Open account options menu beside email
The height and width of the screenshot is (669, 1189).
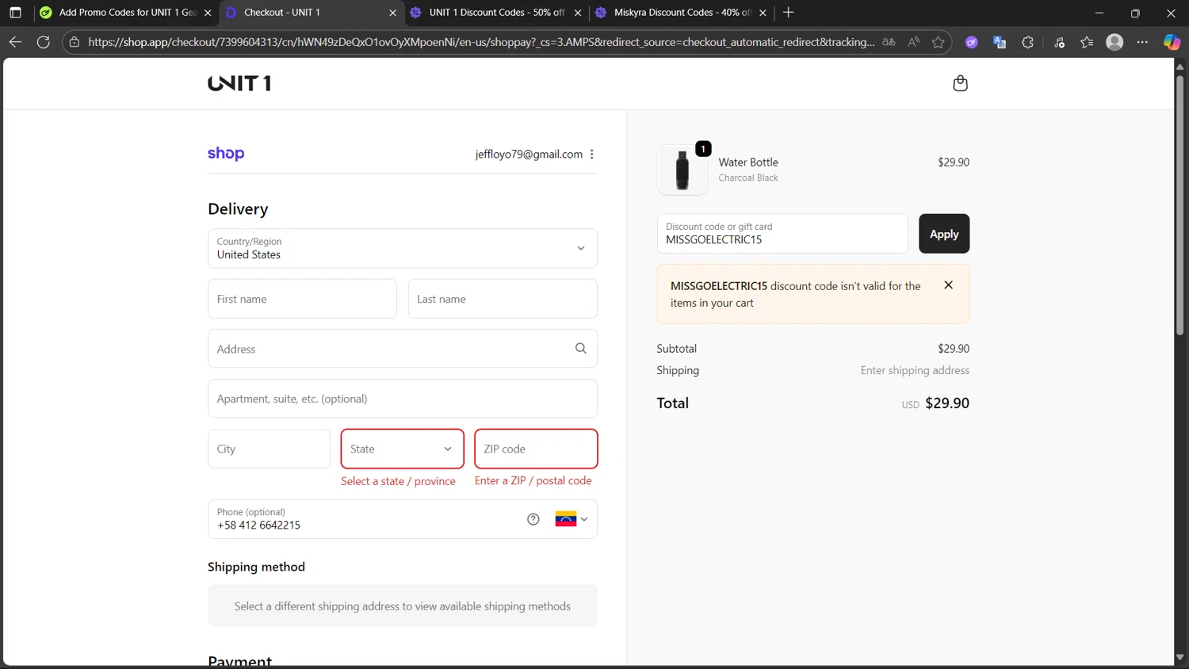pyautogui.click(x=592, y=155)
